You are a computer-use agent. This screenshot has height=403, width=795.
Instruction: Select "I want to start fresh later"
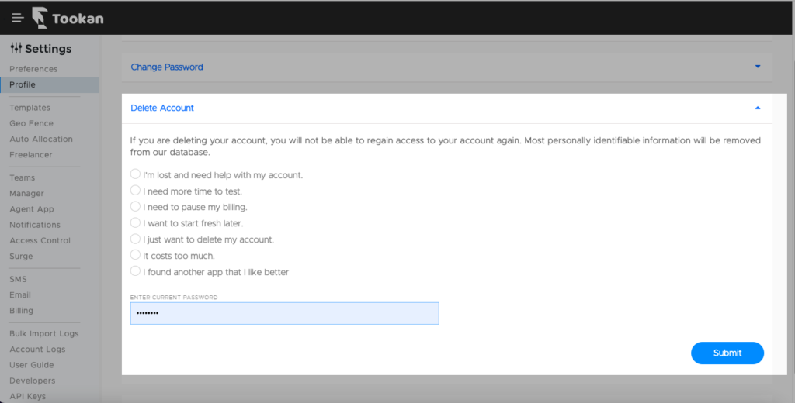point(135,222)
